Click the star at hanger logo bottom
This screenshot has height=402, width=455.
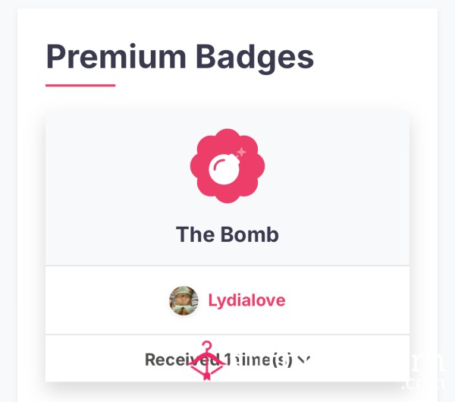click(206, 375)
